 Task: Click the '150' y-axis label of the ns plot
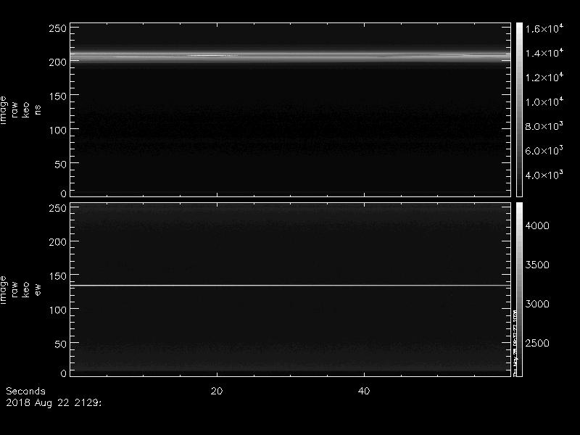[x=58, y=96]
